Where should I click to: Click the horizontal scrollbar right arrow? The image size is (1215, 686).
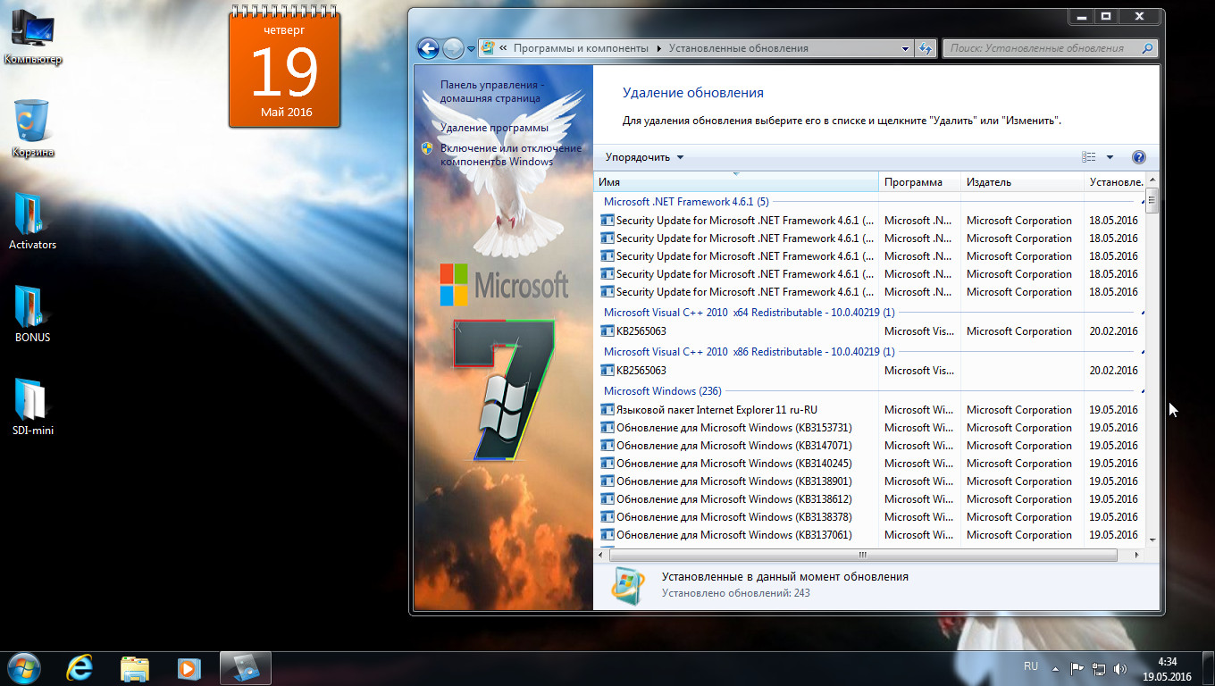point(1138,555)
